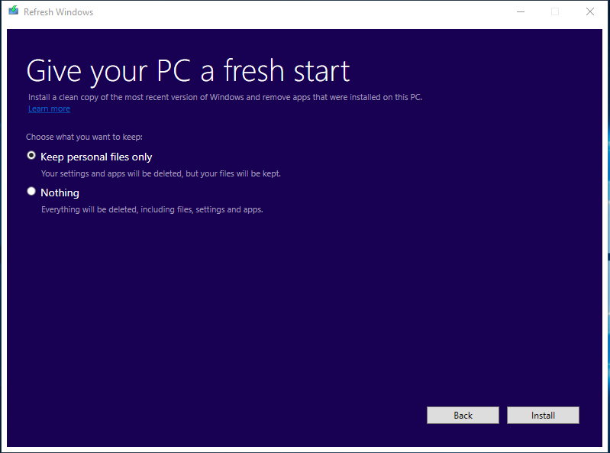Click the 'Give your PC a fresh start' heading

[x=188, y=71]
